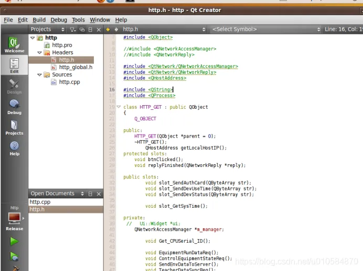
Task: Open the http.h file selector dropdown
Action: click(x=164, y=29)
